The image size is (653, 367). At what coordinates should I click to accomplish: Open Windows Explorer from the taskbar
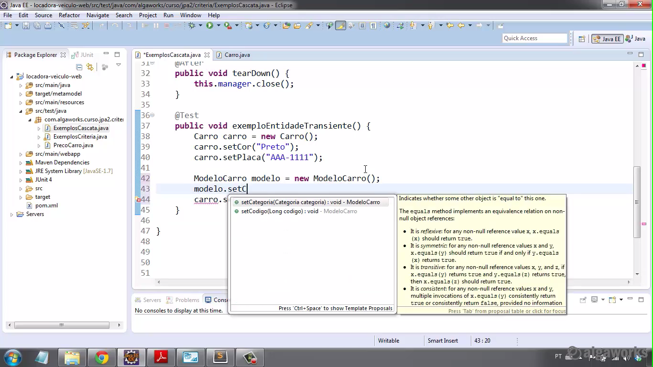72,357
